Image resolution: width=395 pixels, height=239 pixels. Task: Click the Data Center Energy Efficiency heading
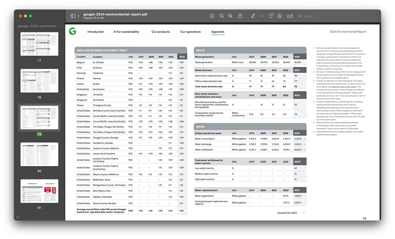[x=102, y=50]
